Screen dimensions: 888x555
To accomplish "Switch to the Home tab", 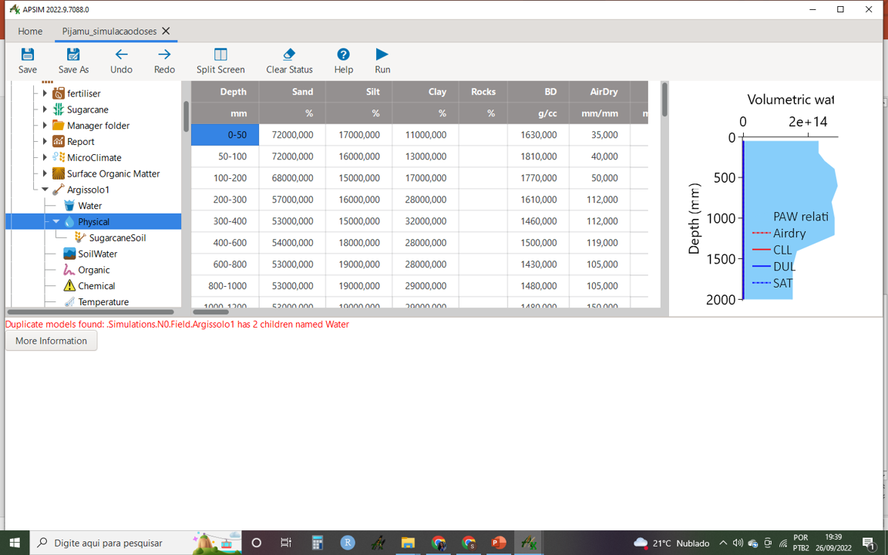I will coord(30,31).
